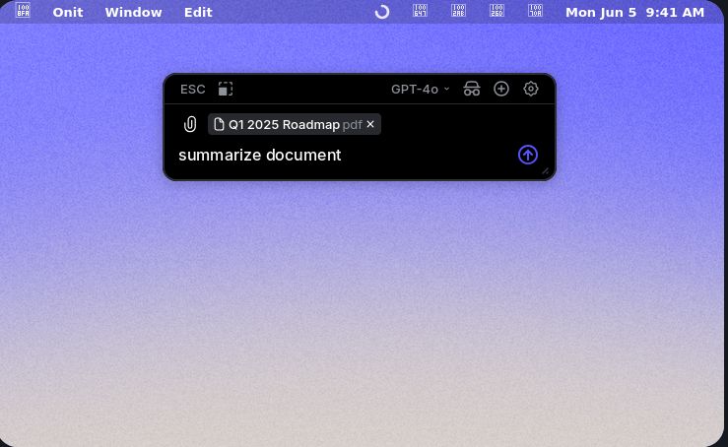Click the resize grip at panel corner
The height and width of the screenshot is (447, 728).
click(x=545, y=170)
